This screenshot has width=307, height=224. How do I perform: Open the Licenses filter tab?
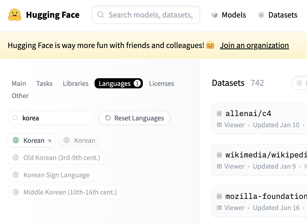point(162,84)
